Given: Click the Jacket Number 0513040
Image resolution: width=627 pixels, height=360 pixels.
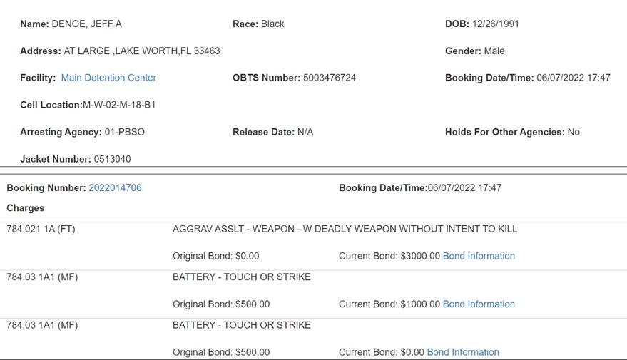Looking at the screenshot, I should click(x=113, y=159).
